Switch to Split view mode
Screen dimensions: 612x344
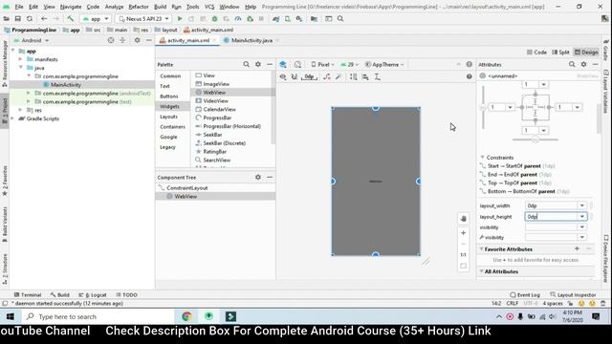pyautogui.click(x=560, y=52)
